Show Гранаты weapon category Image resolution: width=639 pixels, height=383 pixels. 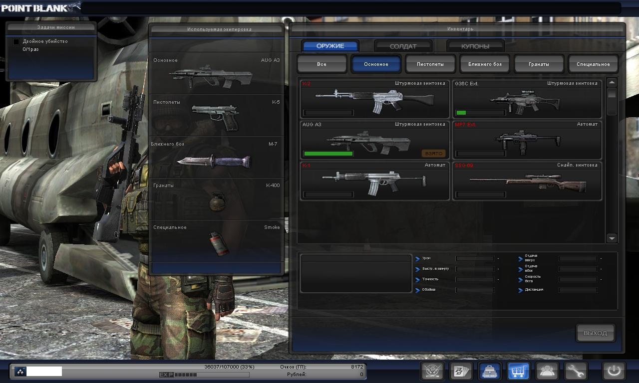(x=539, y=64)
